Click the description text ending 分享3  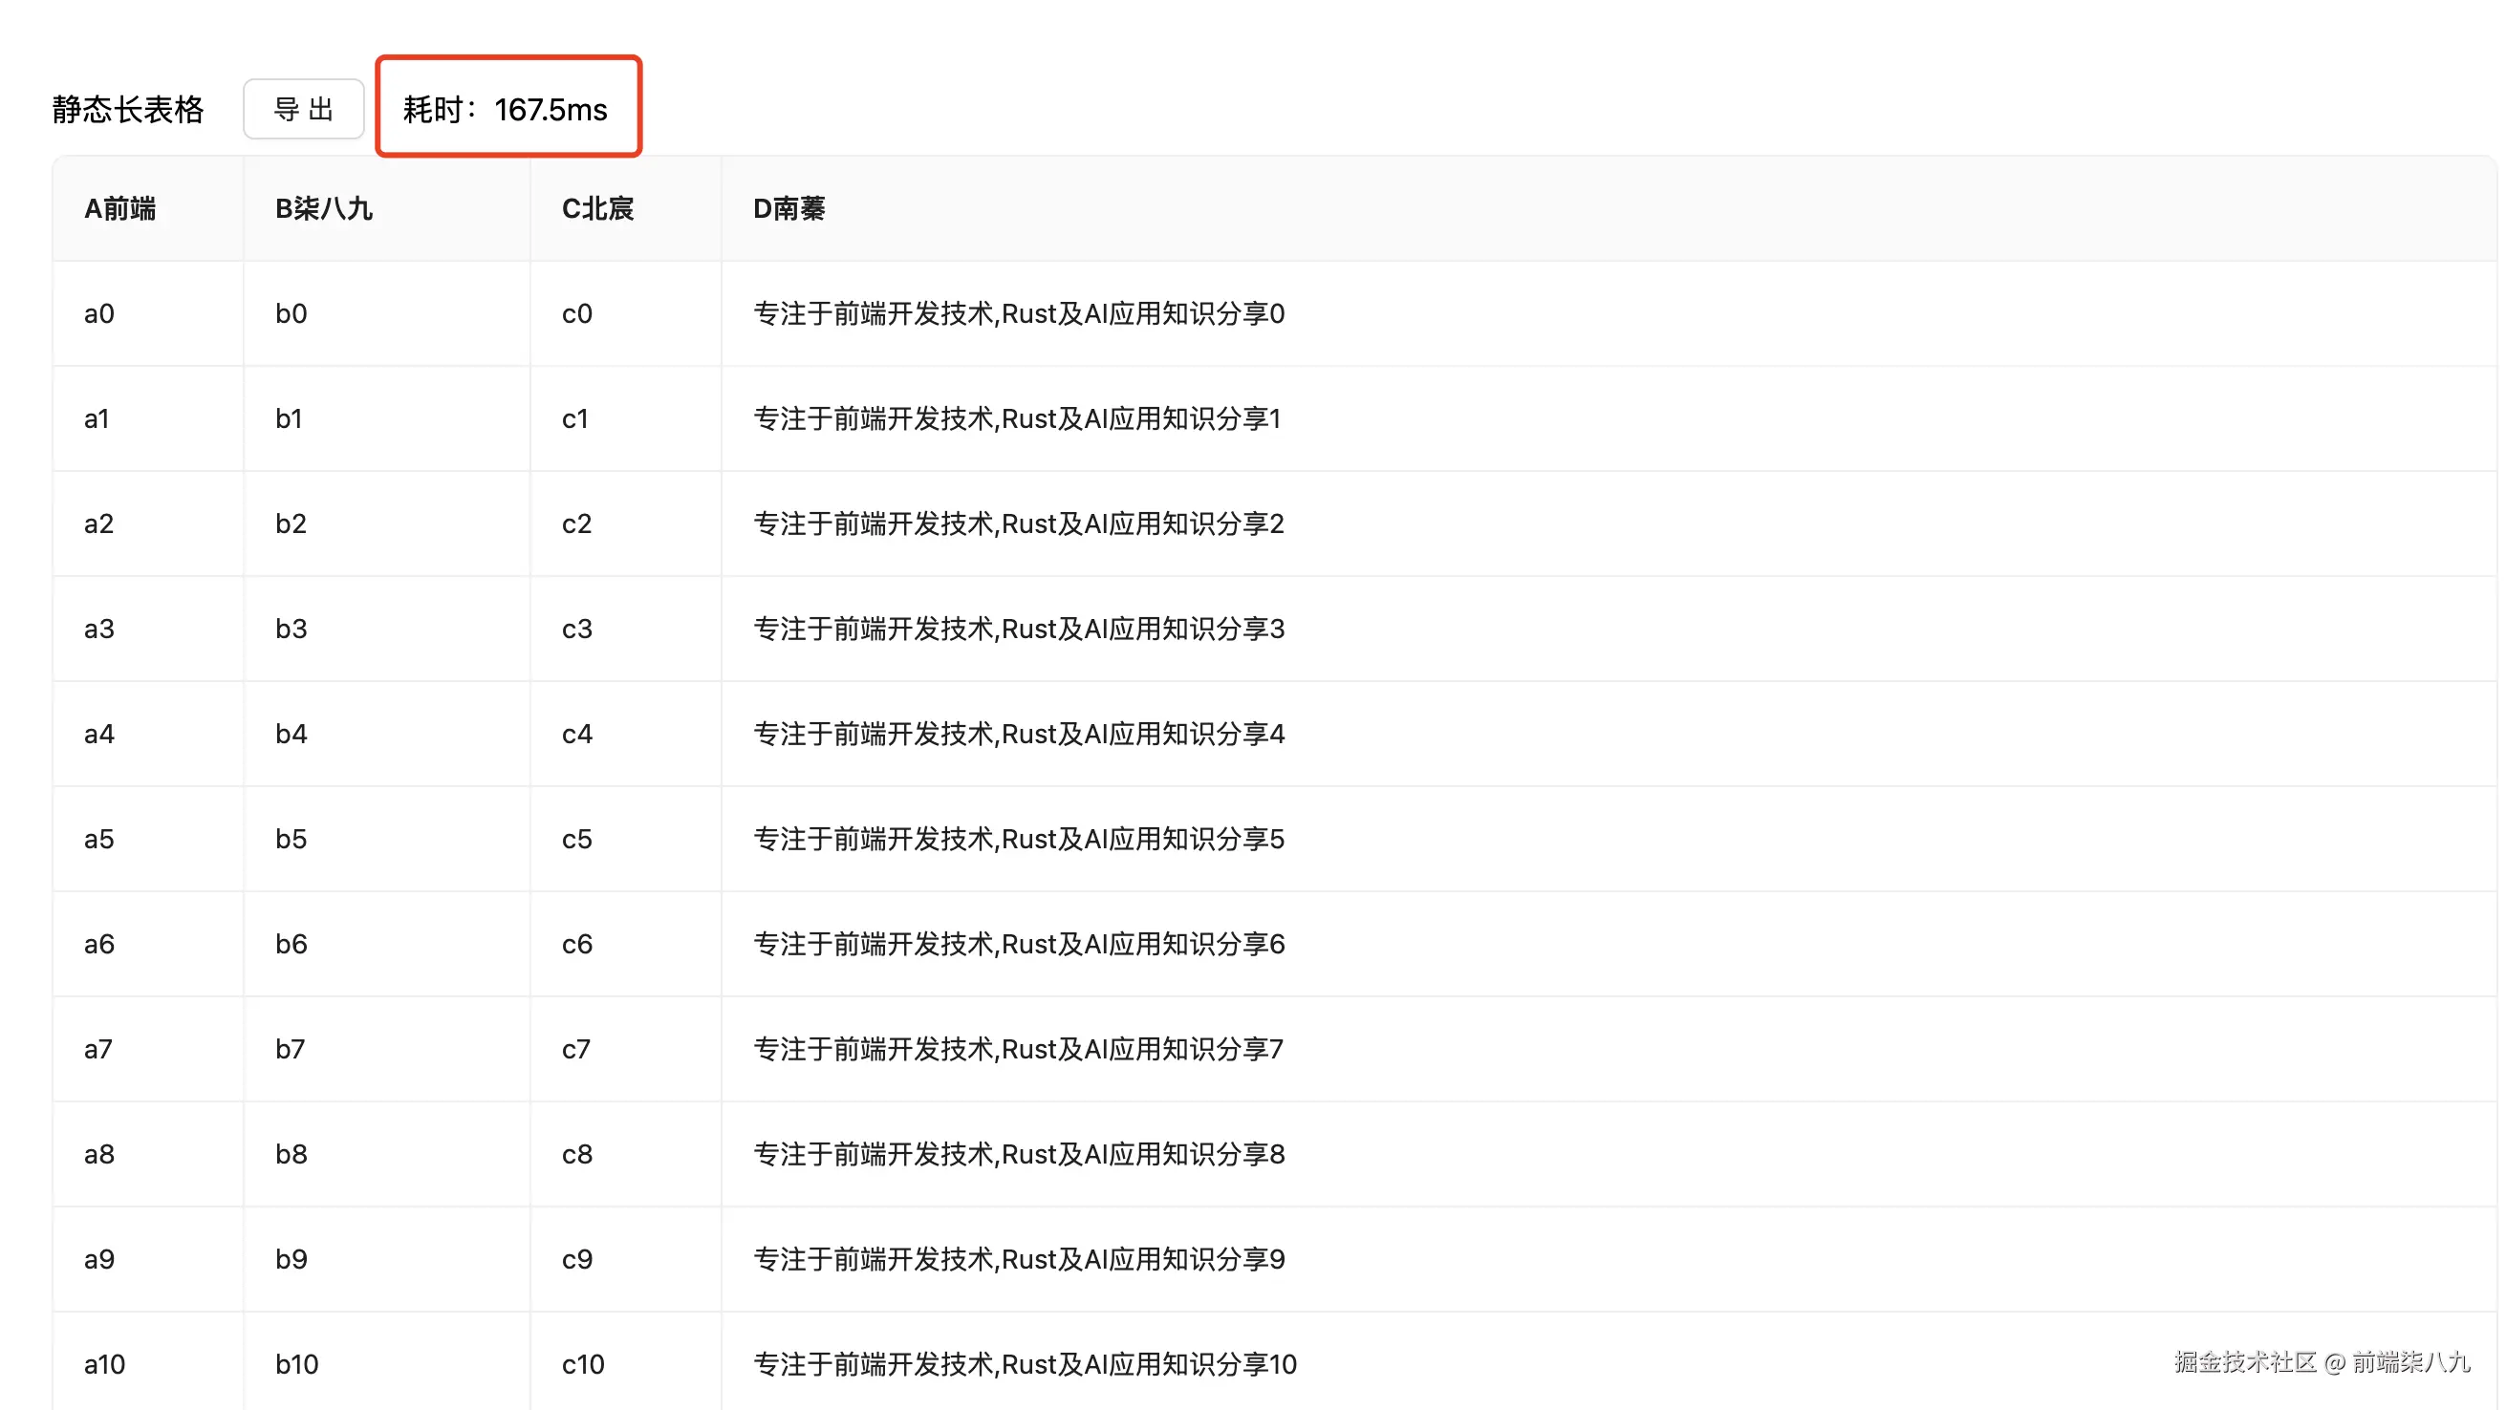(1019, 630)
